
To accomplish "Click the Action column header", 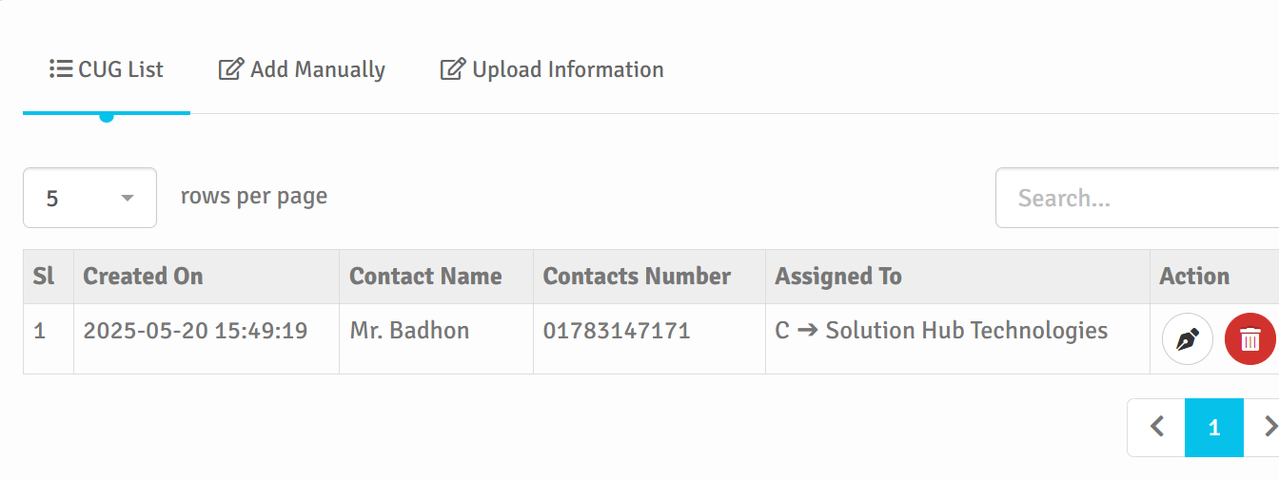I will pyautogui.click(x=1193, y=277).
